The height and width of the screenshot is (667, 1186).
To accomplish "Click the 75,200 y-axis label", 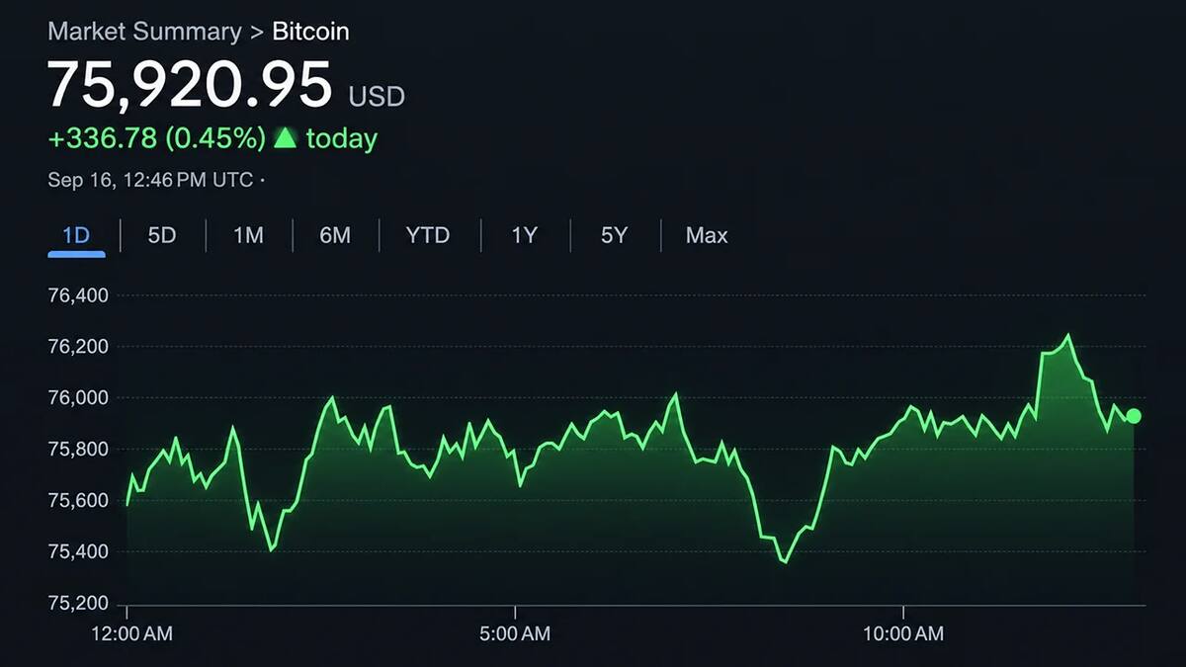I will click(x=78, y=603).
